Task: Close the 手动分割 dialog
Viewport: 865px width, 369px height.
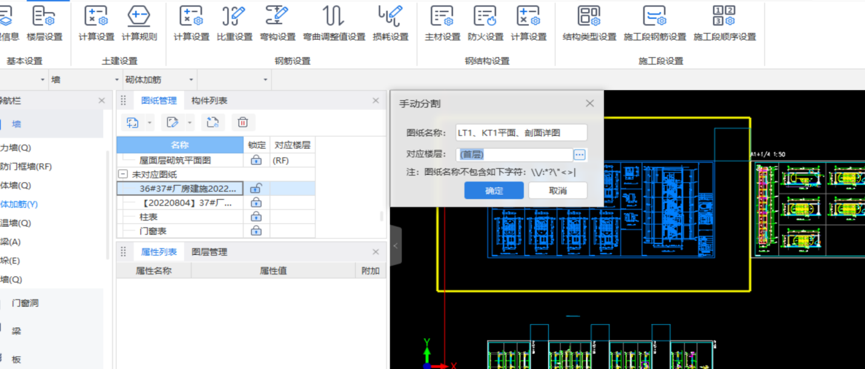Action: point(590,103)
